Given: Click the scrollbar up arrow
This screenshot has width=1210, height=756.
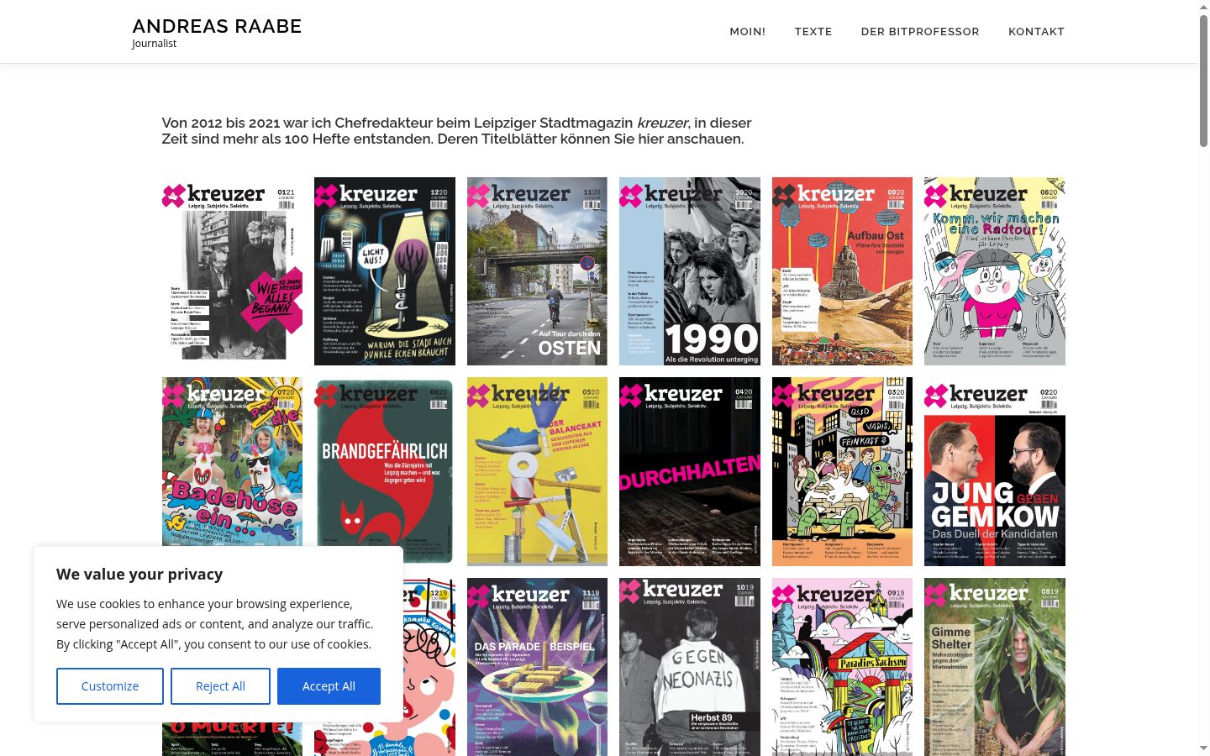Looking at the screenshot, I should [x=1203, y=7].
